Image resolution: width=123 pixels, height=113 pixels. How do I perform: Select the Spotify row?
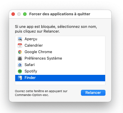point(60,71)
